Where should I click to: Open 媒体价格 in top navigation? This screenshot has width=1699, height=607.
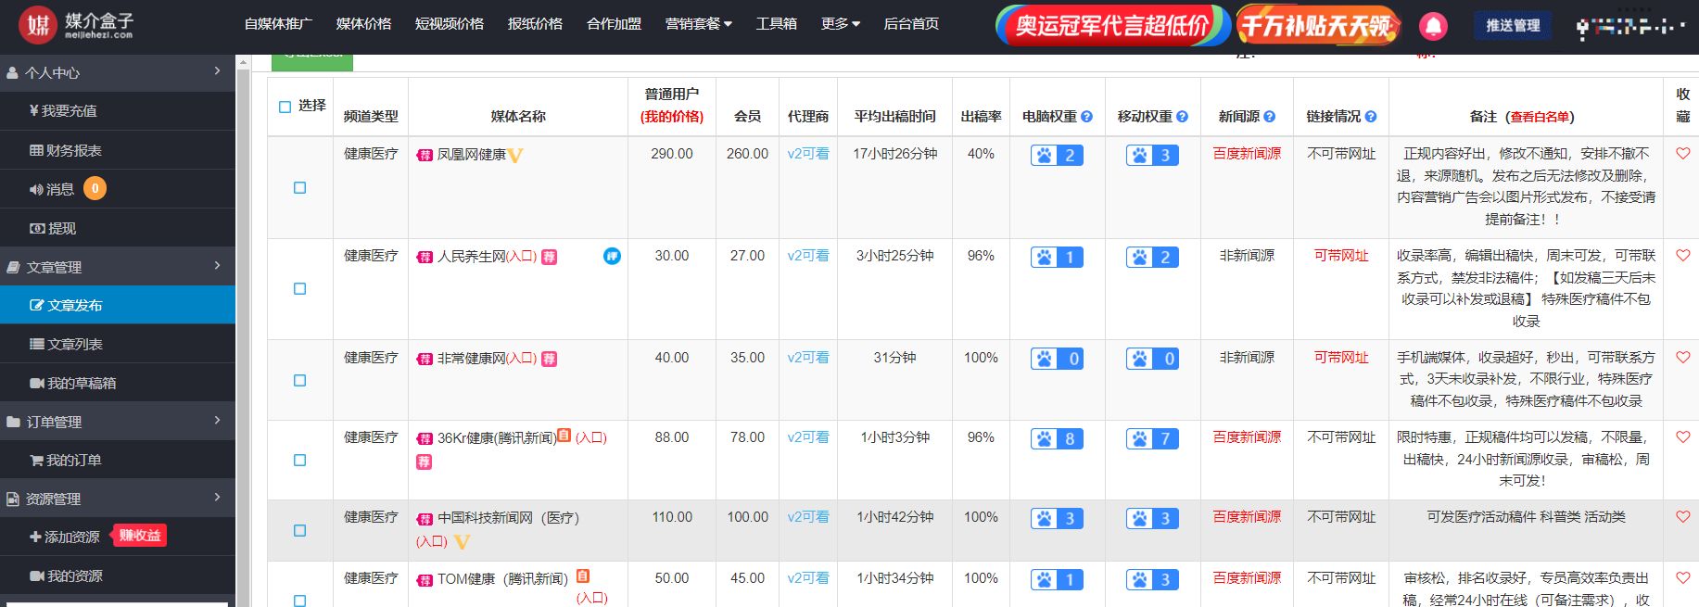click(363, 23)
